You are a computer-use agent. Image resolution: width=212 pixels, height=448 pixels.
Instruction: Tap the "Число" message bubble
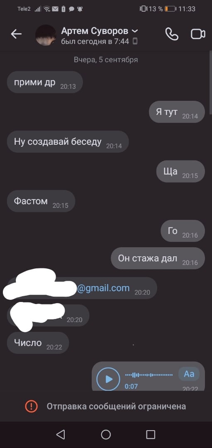[38, 343]
